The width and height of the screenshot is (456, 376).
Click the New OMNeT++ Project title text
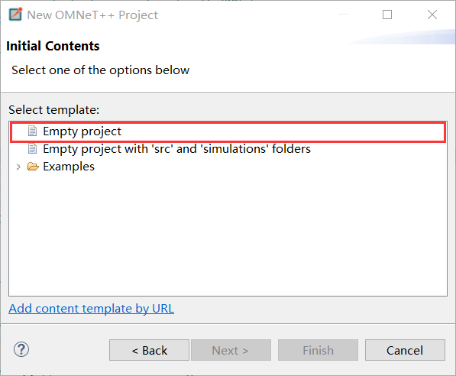[x=92, y=15]
